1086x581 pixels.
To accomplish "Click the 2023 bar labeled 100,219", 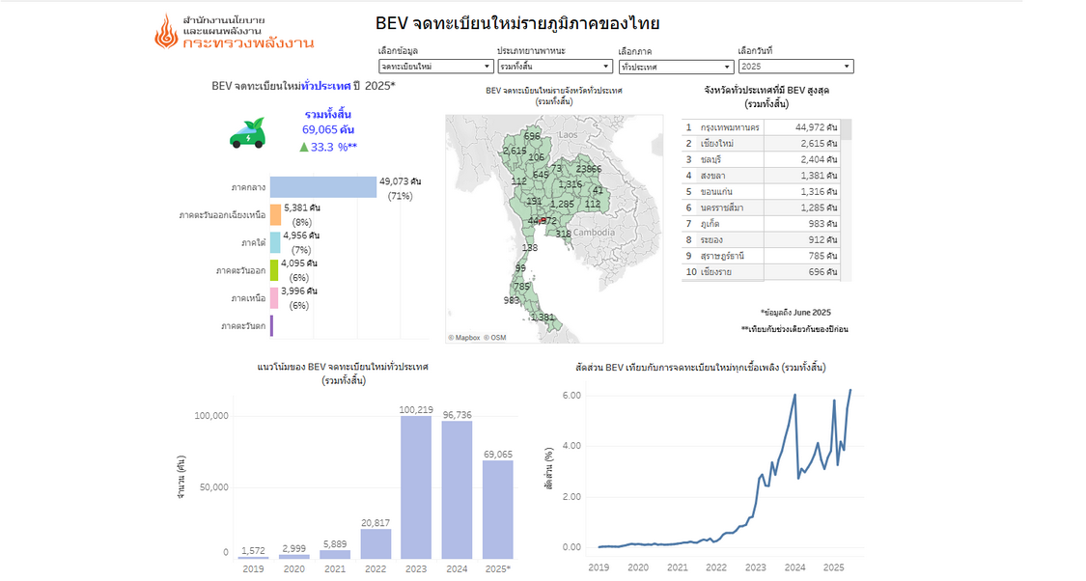I will click(416, 487).
